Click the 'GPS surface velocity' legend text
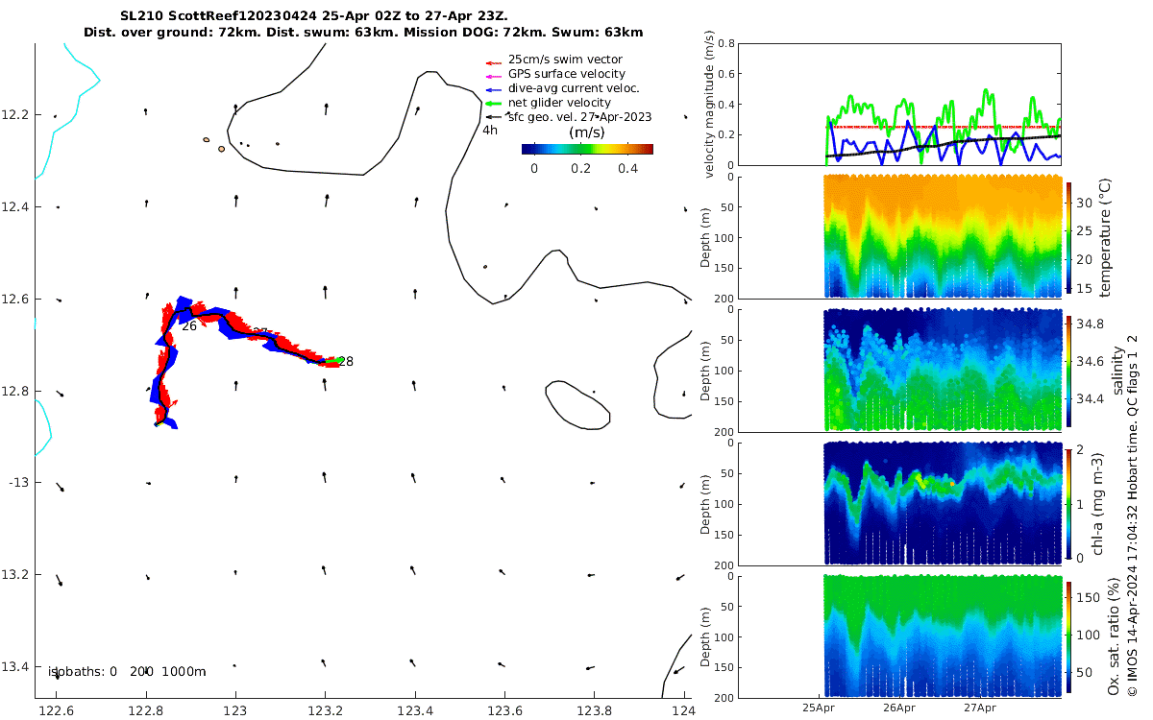Image resolution: width=1153 pixels, height=720 pixels. coord(567,74)
